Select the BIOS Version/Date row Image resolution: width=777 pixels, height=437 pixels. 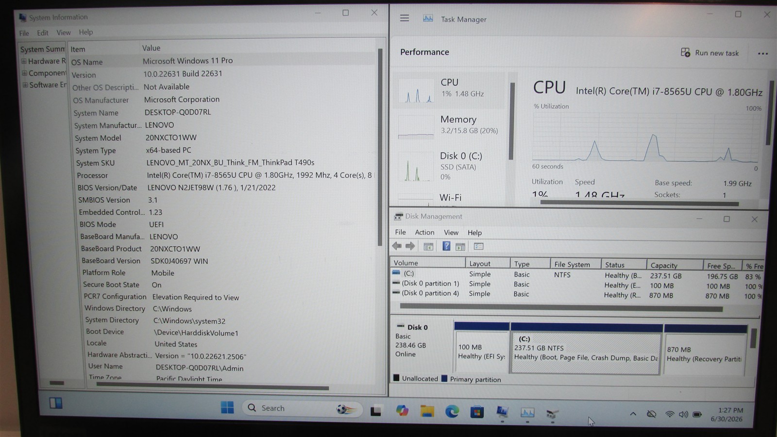point(226,187)
